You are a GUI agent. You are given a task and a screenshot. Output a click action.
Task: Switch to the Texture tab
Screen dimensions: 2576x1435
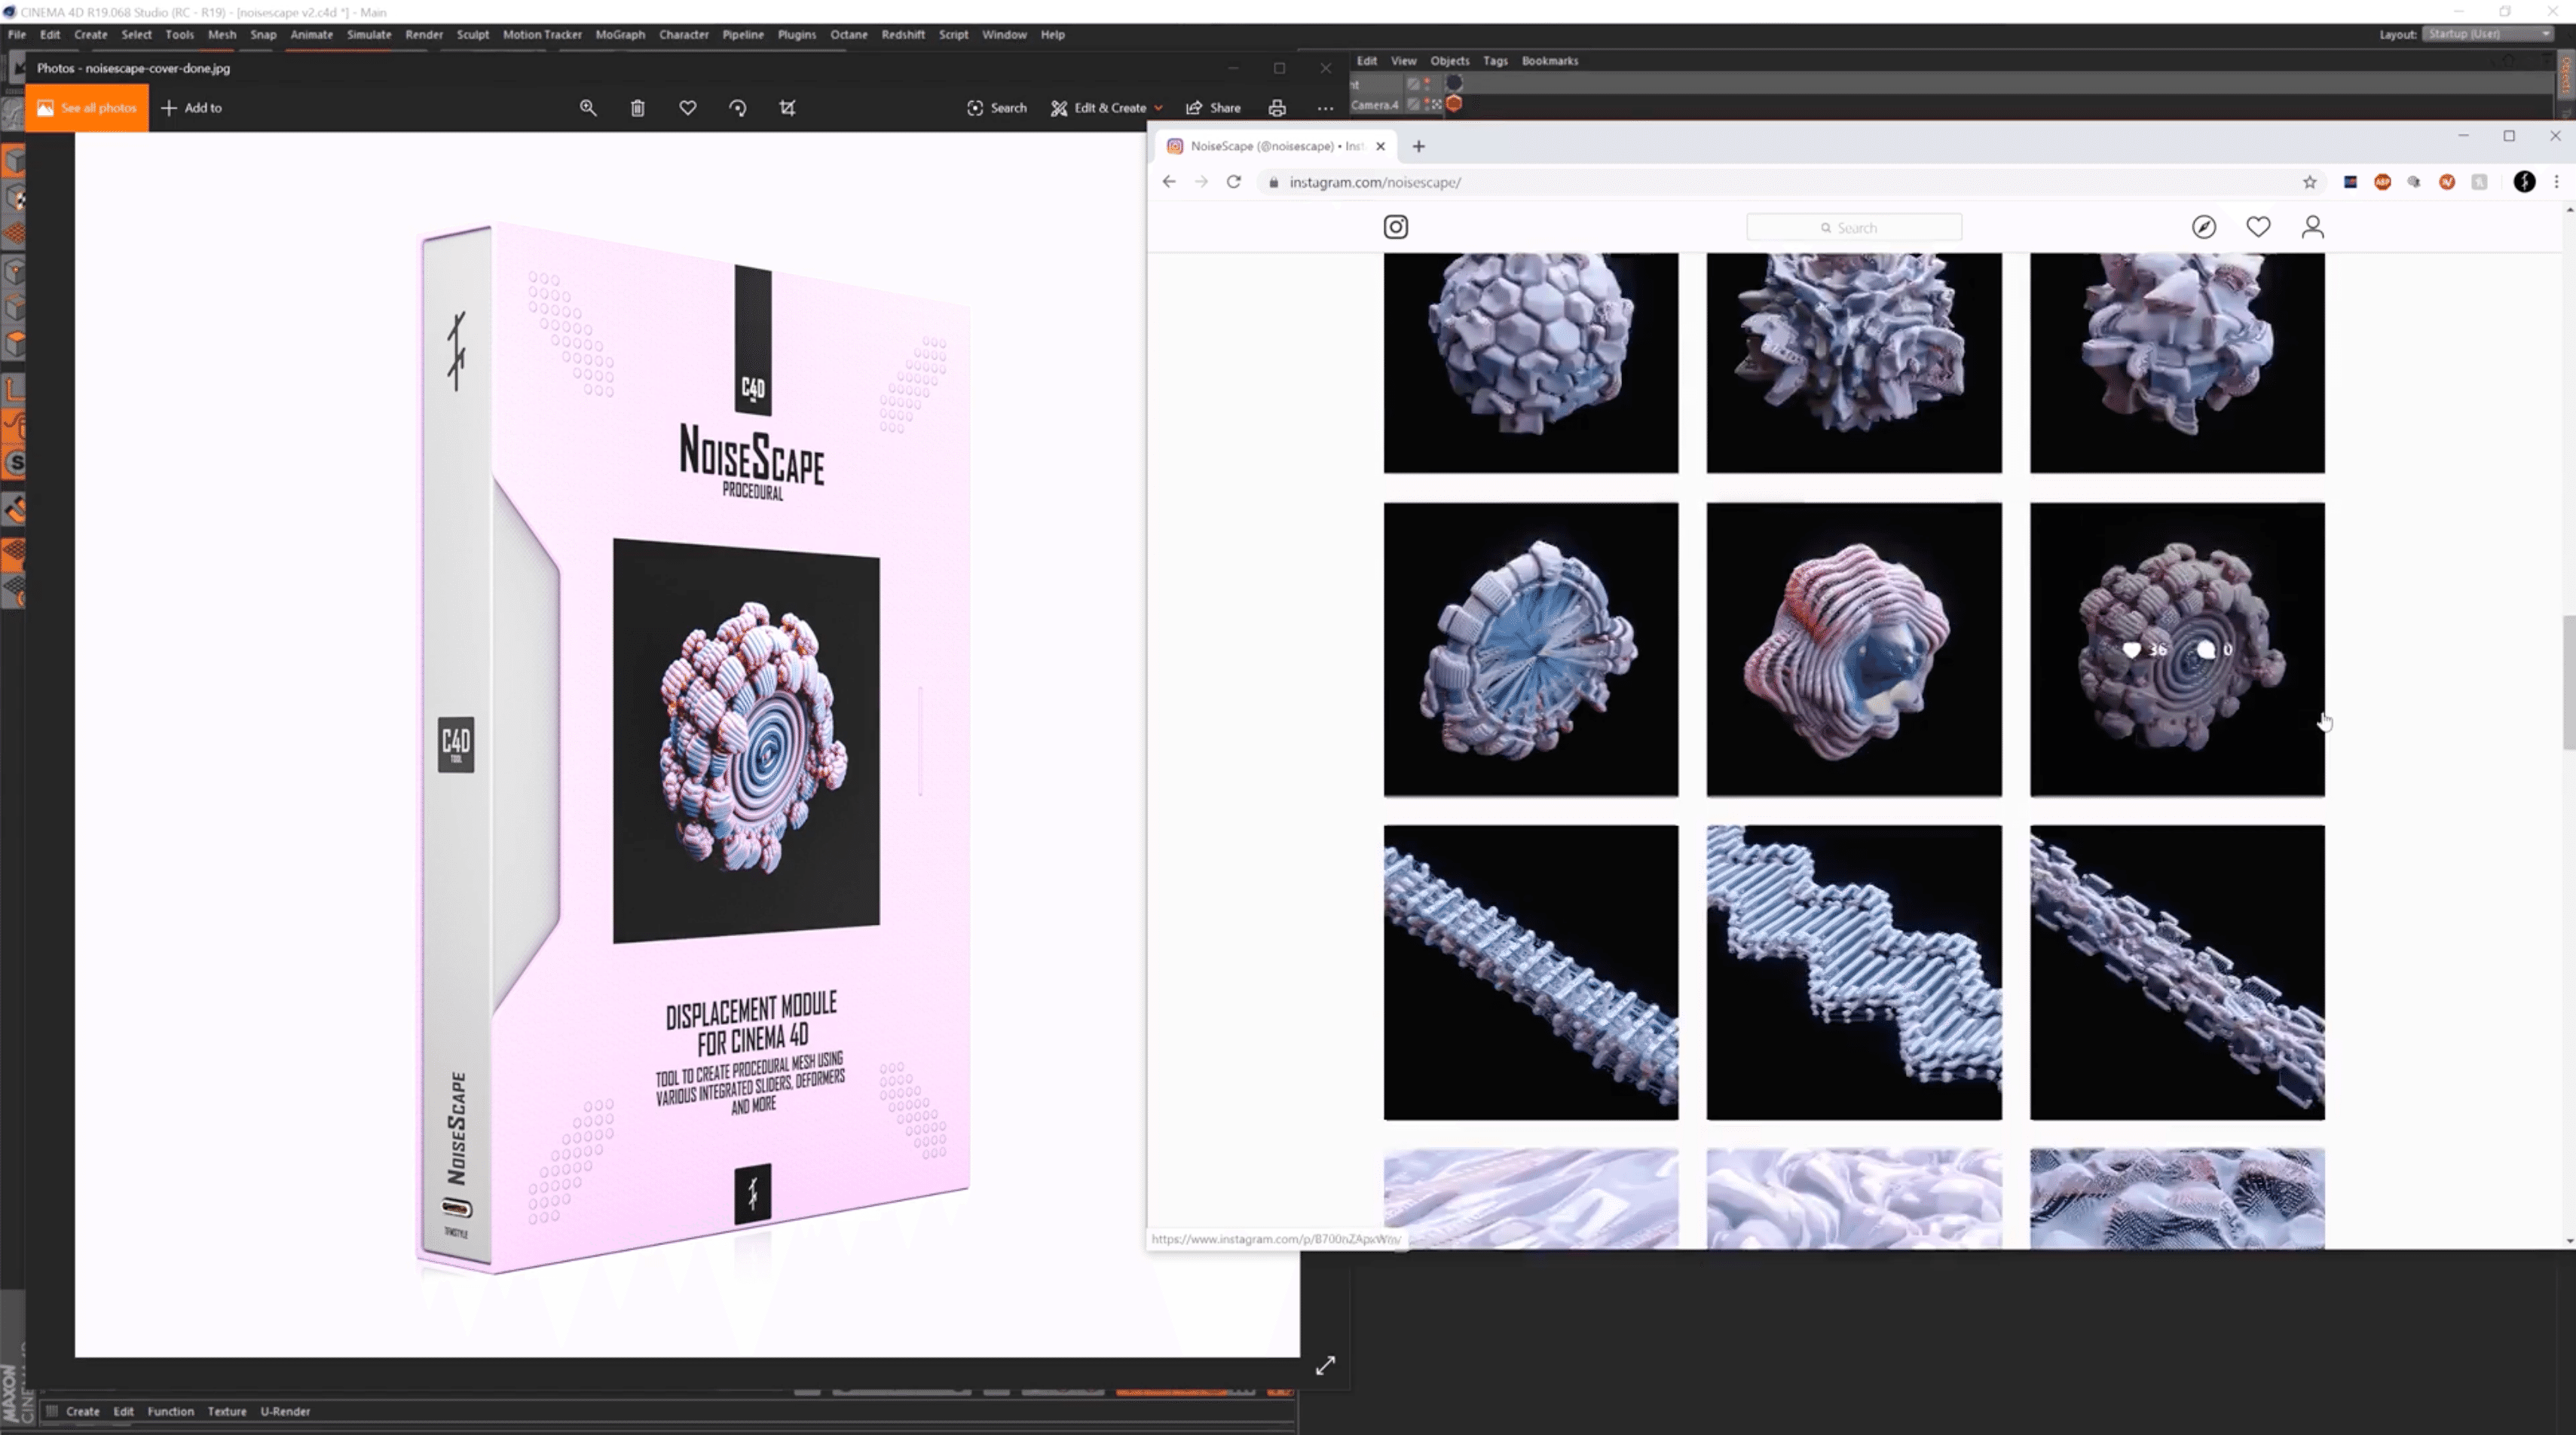pyautogui.click(x=226, y=1411)
